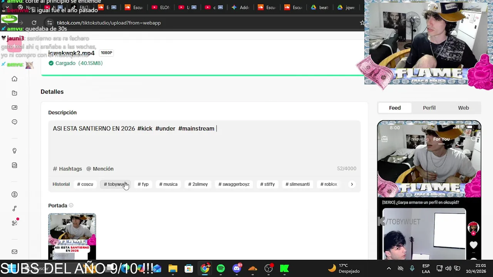The height and width of the screenshot is (277, 493).
Task: Click the heart like icon in the phone preview
Action: coord(473,245)
